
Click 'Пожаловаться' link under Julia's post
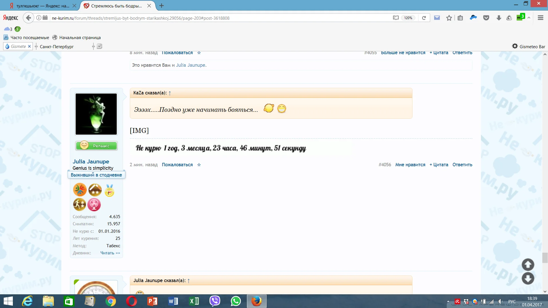pos(177,165)
